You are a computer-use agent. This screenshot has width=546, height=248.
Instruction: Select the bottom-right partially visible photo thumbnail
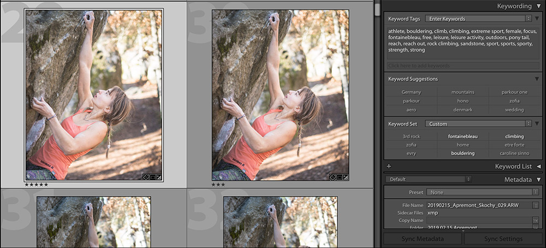(280, 222)
